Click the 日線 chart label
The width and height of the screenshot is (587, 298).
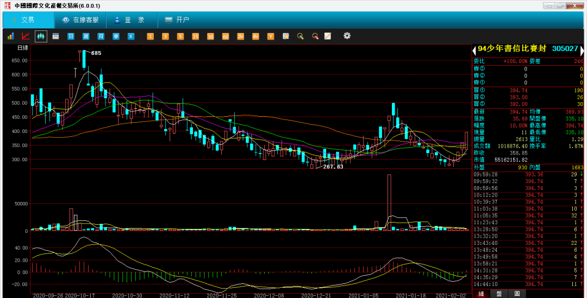[22, 47]
